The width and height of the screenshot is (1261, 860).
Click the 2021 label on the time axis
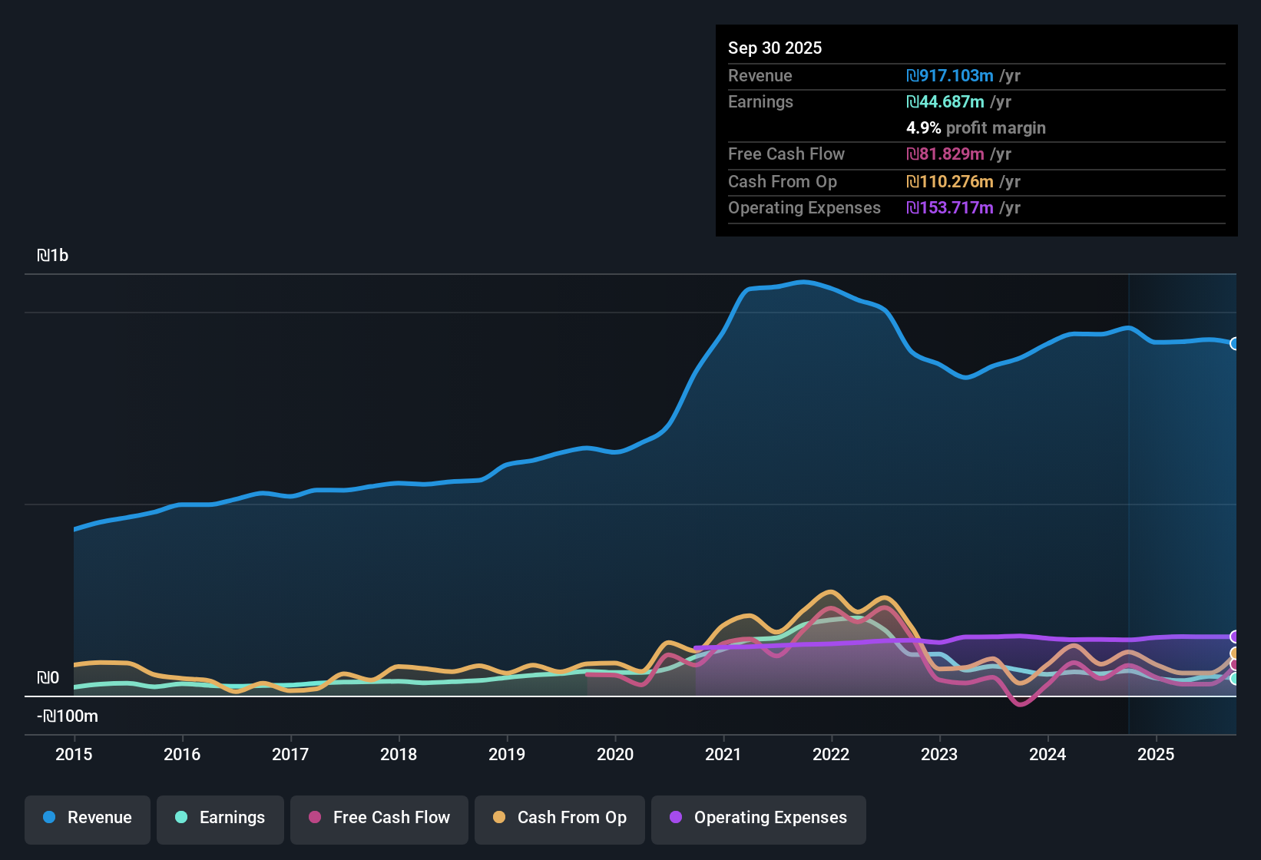(x=723, y=755)
